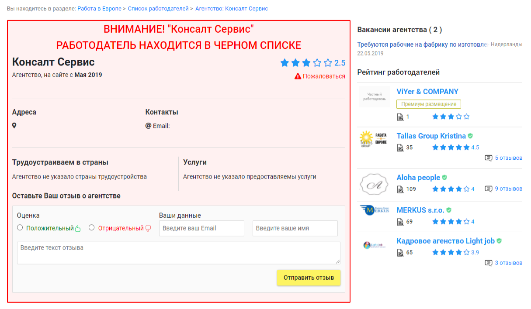The image size is (531, 309).
Task: Click the vacancies count icon for Tallas Group Kristina
Action: click(400, 148)
